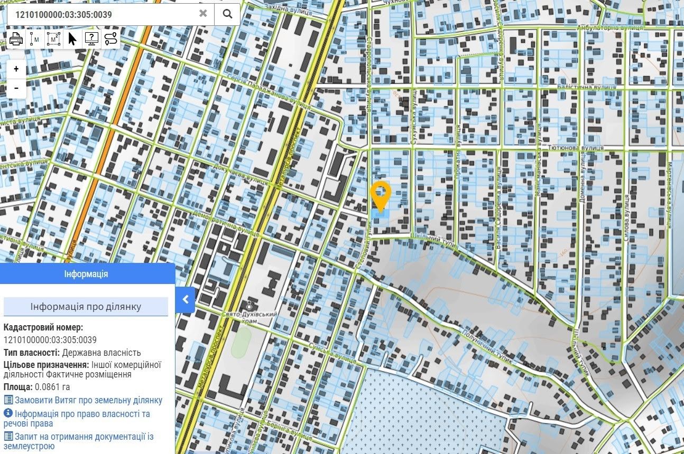Click the highlighted blue parcel under pin
Viewport: 684px width, 454px height.
click(381, 214)
